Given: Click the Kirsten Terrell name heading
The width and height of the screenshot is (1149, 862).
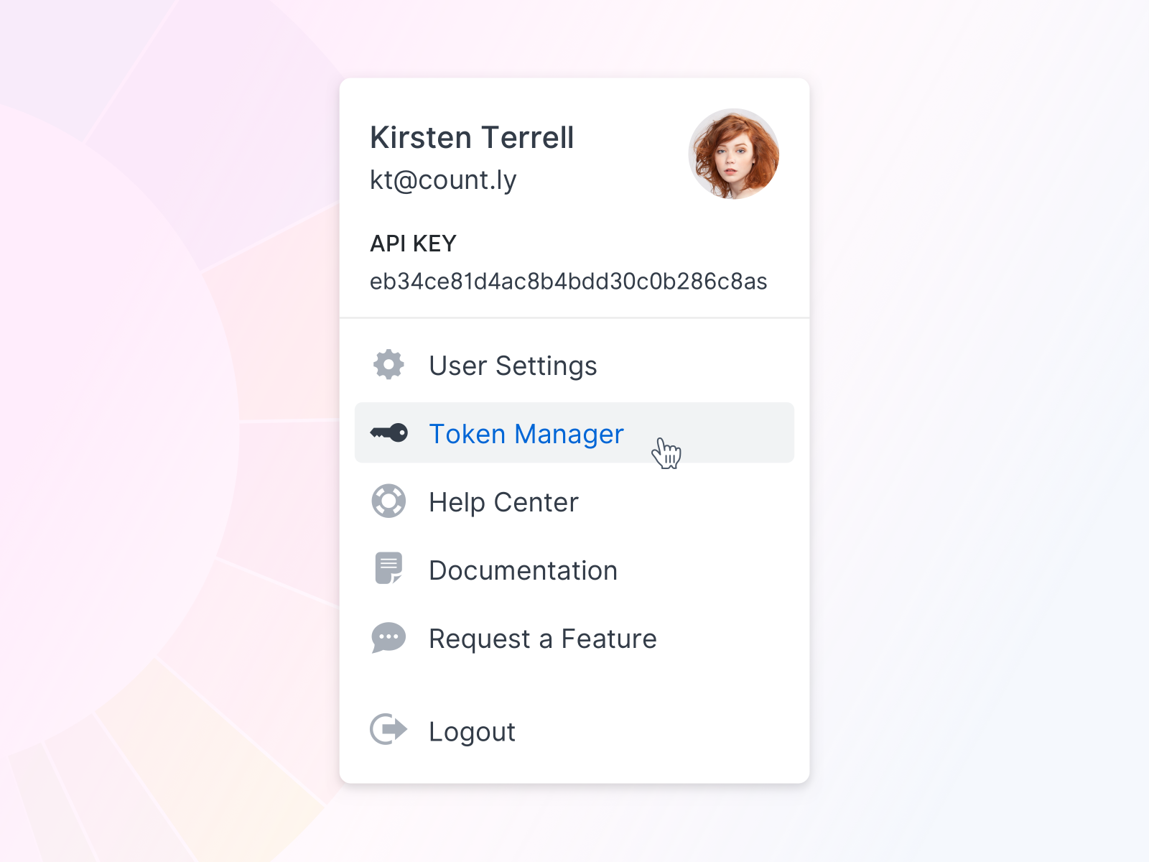Looking at the screenshot, I should pos(472,137).
